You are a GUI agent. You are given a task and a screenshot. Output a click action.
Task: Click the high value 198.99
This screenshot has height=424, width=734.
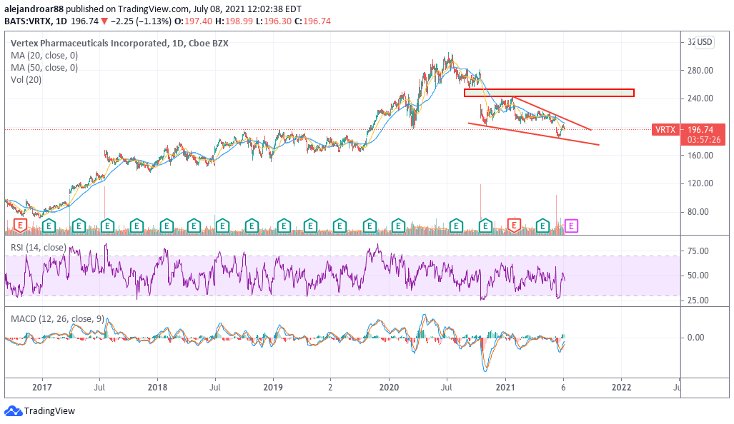(x=239, y=21)
